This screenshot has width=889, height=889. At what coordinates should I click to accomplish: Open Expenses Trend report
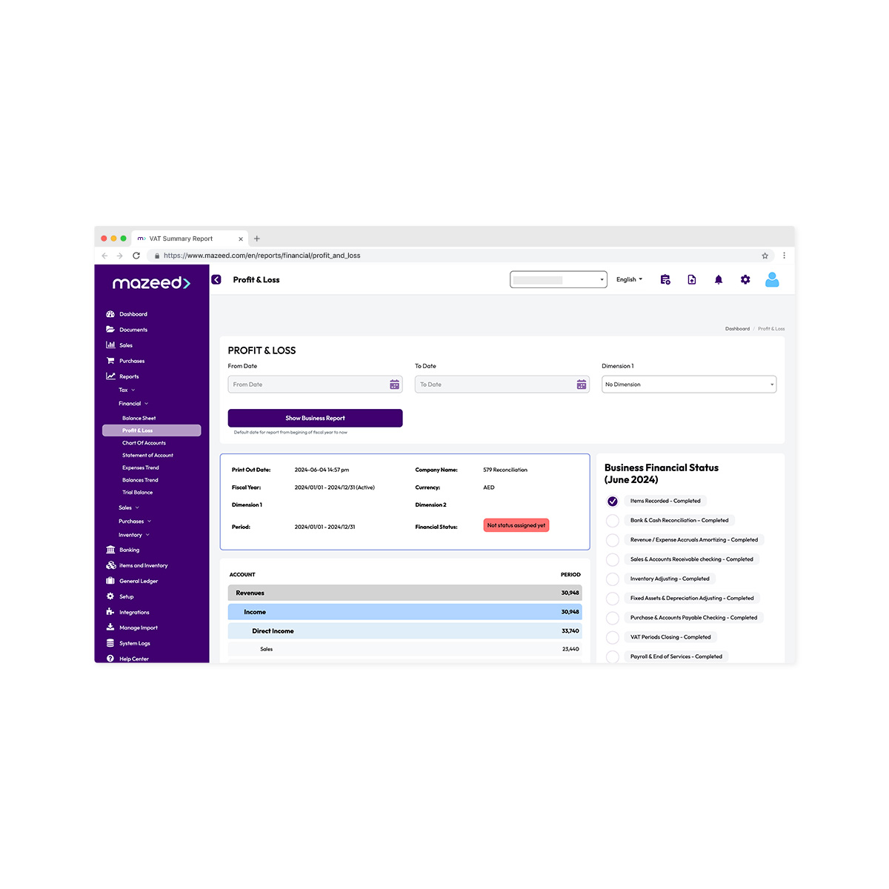click(x=141, y=467)
